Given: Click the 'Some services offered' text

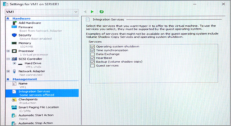Looking at the screenshot, I should coord(37,95).
